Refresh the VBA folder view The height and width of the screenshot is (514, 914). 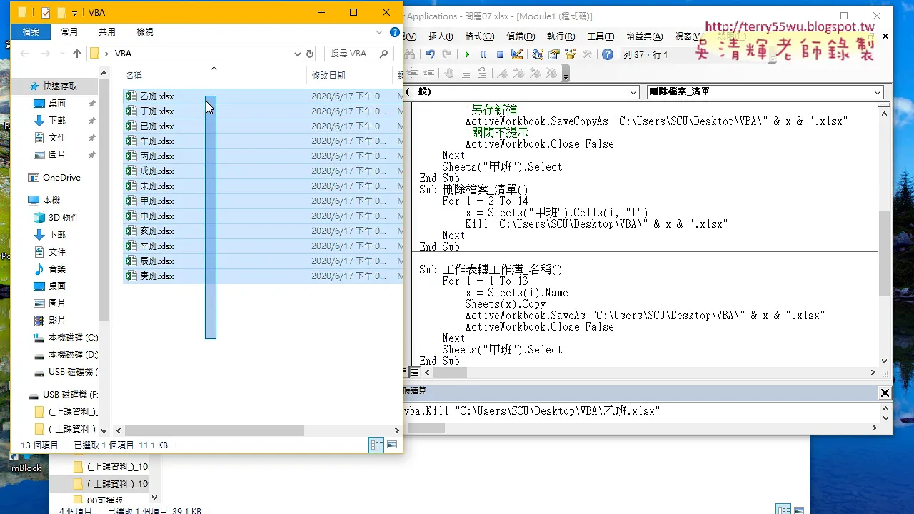310,54
